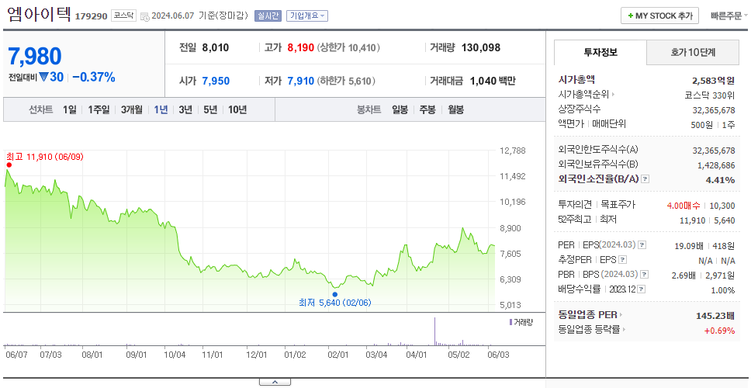Click the plus icon in MY STOCK 추가
751x388 pixels.
click(630, 16)
